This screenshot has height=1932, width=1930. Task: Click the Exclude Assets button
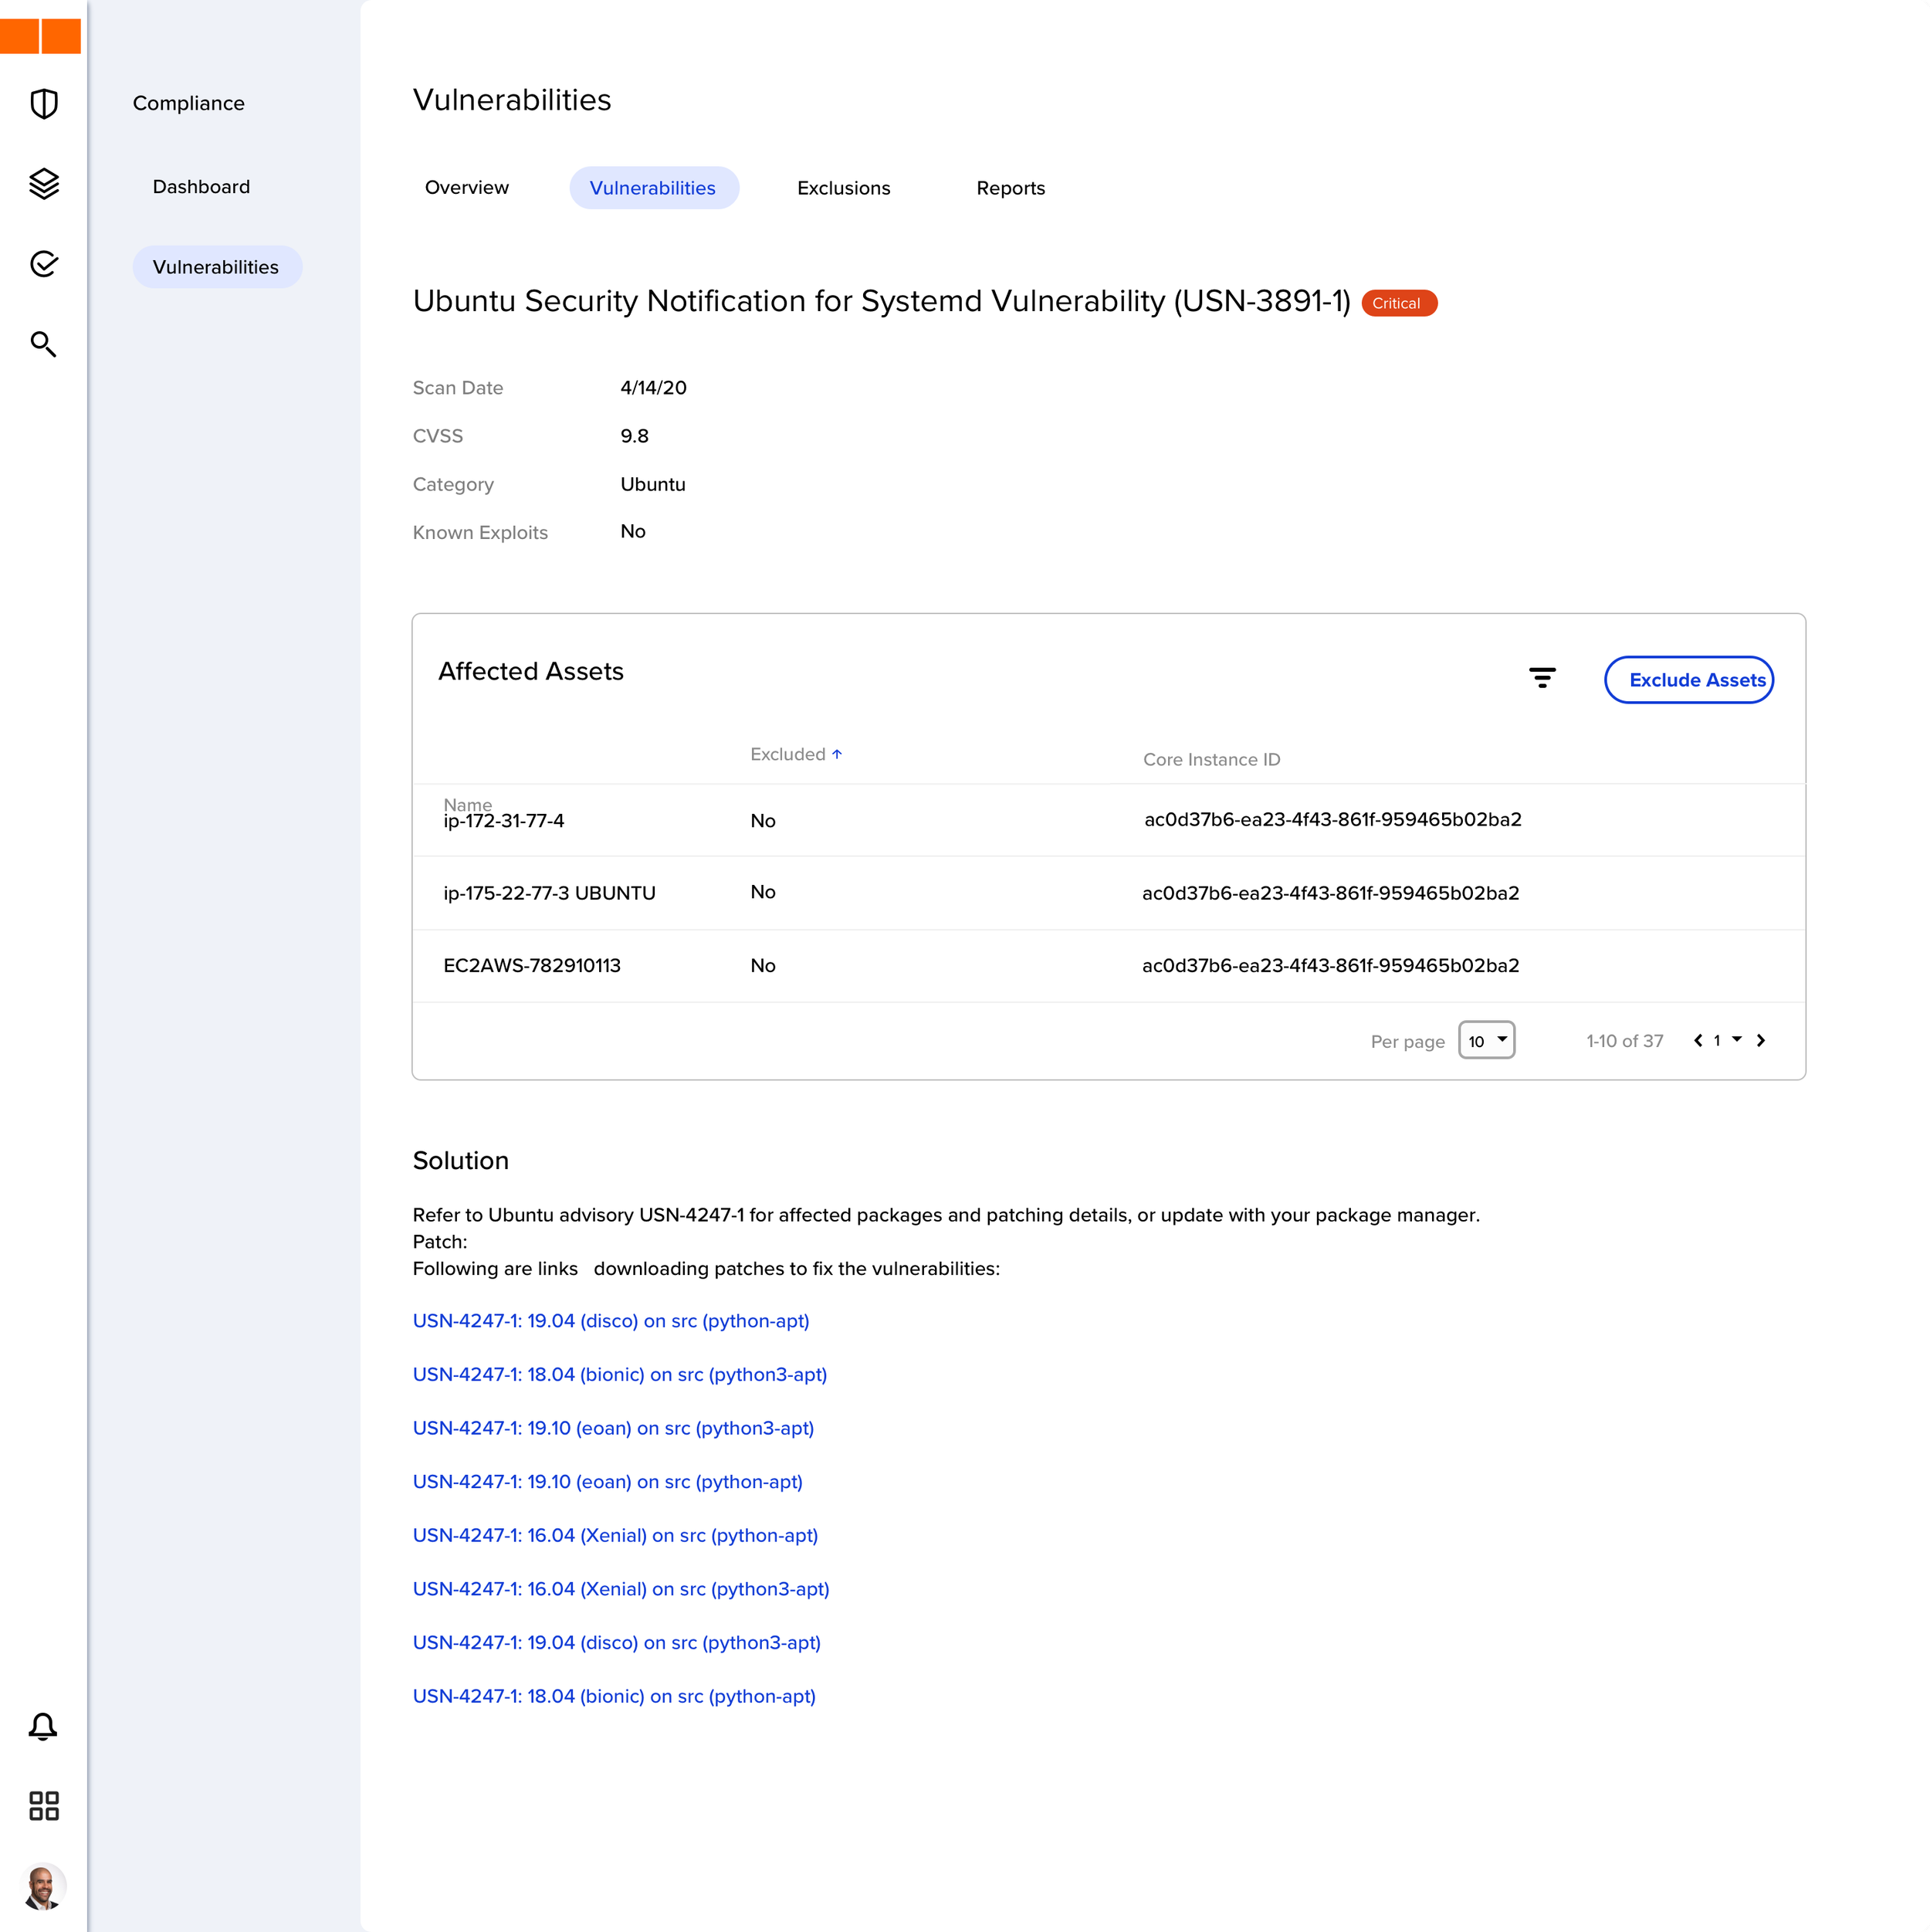[1688, 680]
